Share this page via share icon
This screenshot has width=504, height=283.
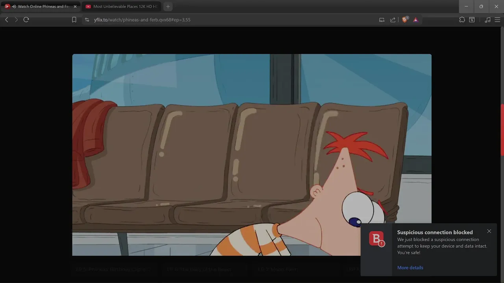(393, 20)
